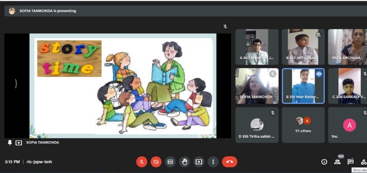This screenshot has height=173, width=367.
Task: Click SOFIA TANIKONDA's participant video tile
Action: pos(257,86)
